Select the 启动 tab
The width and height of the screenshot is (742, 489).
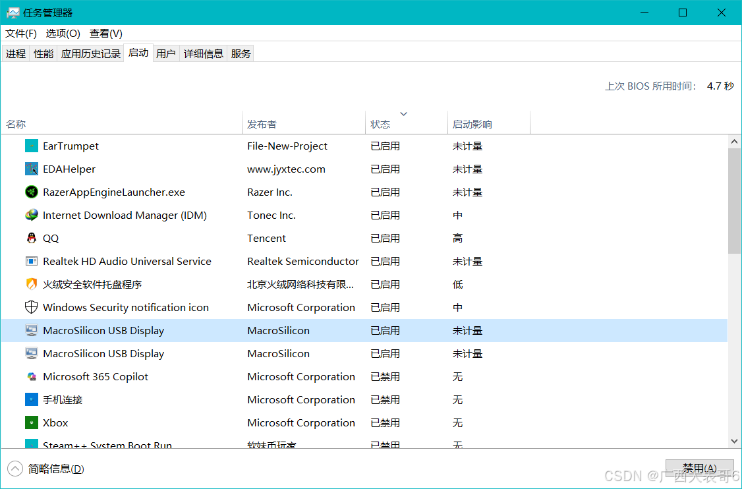pyautogui.click(x=138, y=53)
